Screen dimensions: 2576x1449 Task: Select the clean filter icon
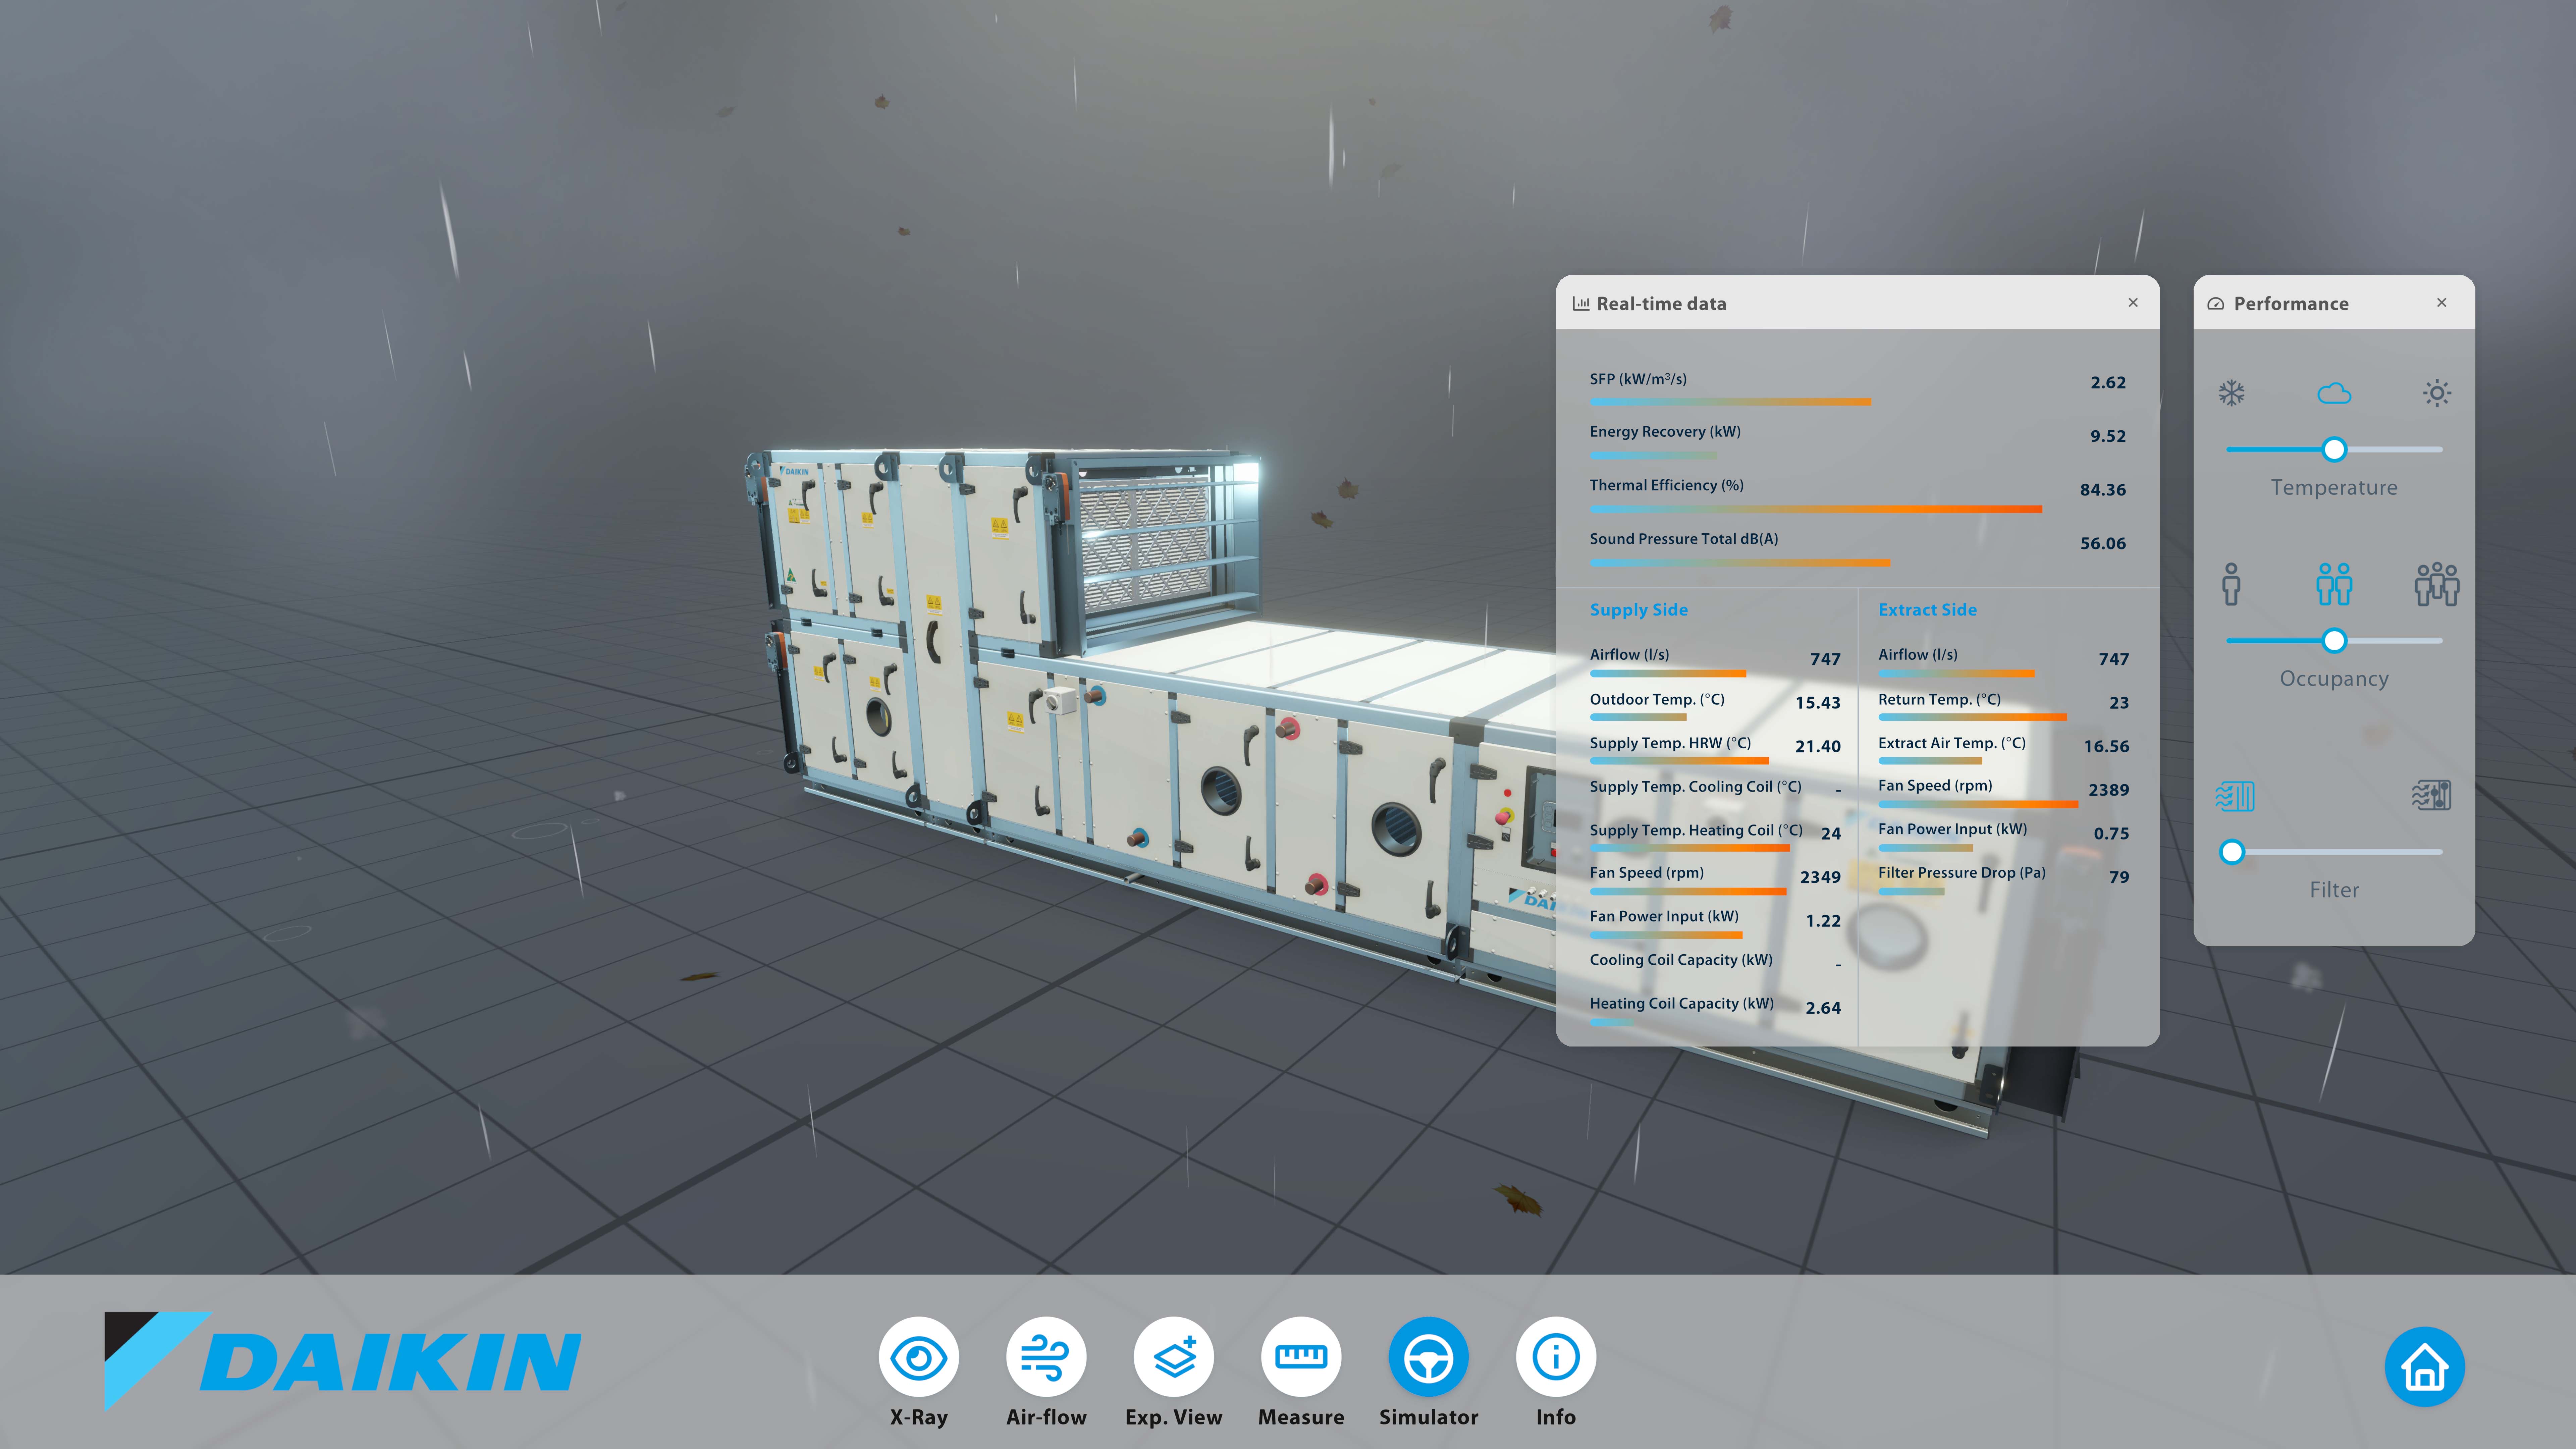pyautogui.click(x=2235, y=796)
